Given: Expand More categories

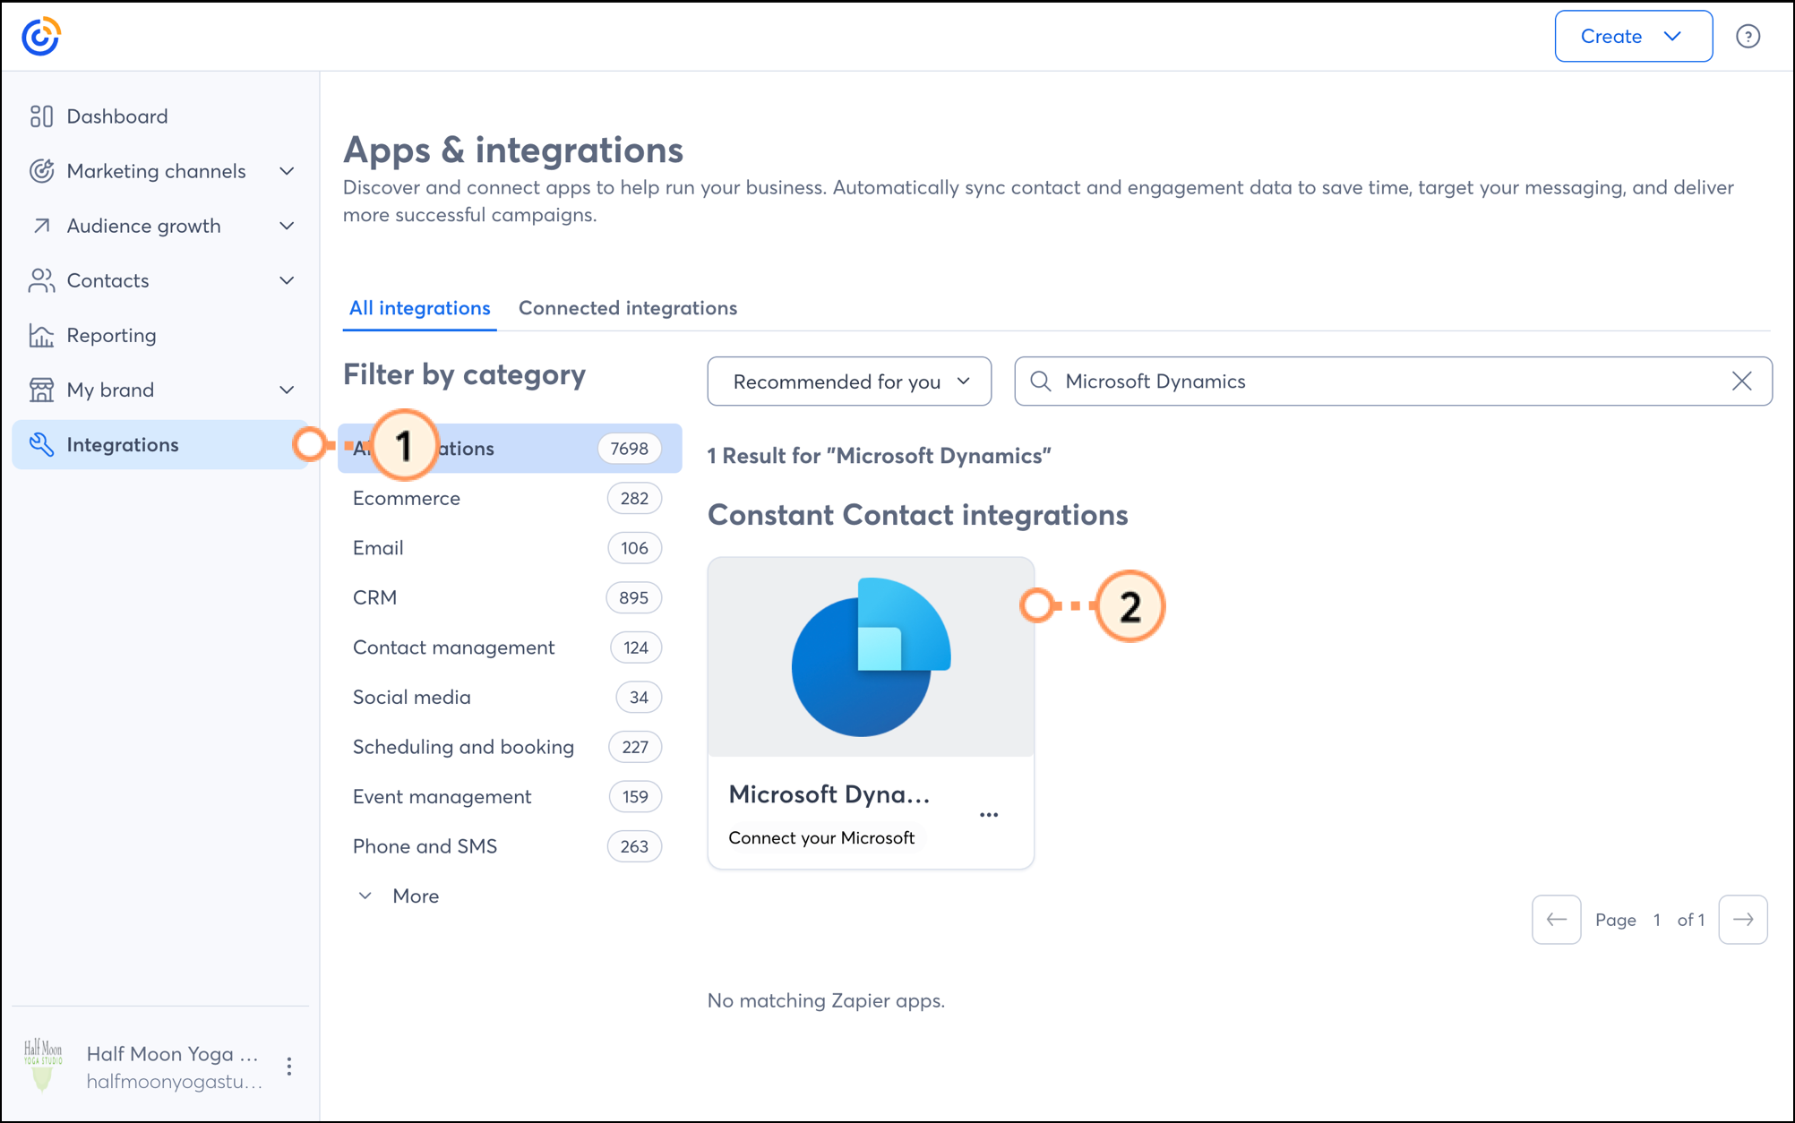Looking at the screenshot, I should 399,896.
